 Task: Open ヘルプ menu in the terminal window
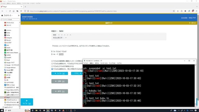(119, 63)
